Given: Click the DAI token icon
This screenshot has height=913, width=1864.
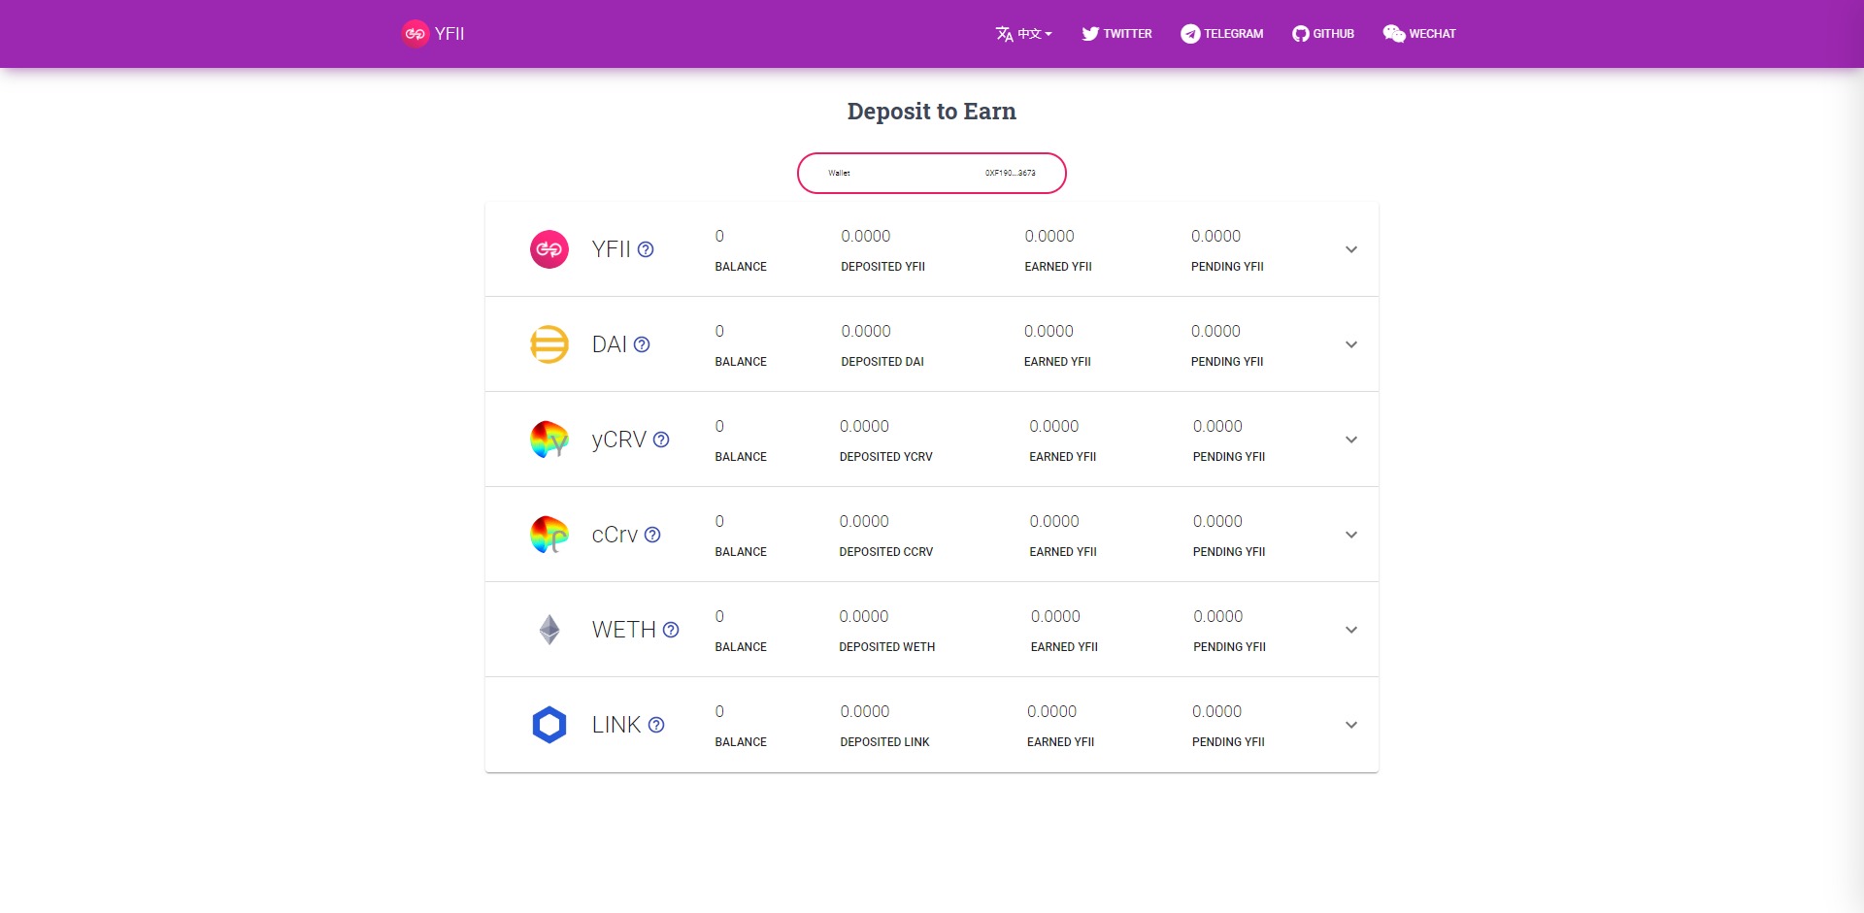Looking at the screenshot, I should [x=549, y=344].
